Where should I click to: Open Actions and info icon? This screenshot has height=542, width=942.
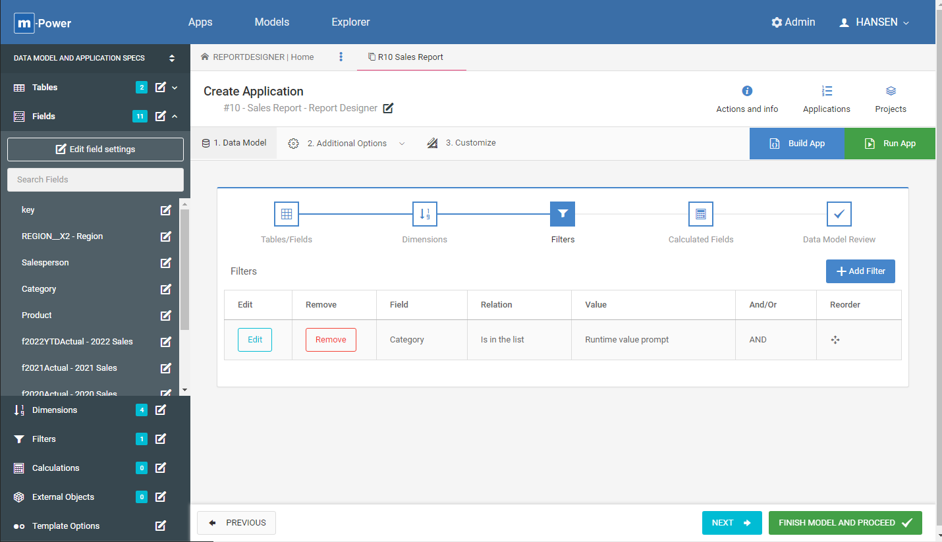point(747,91)
